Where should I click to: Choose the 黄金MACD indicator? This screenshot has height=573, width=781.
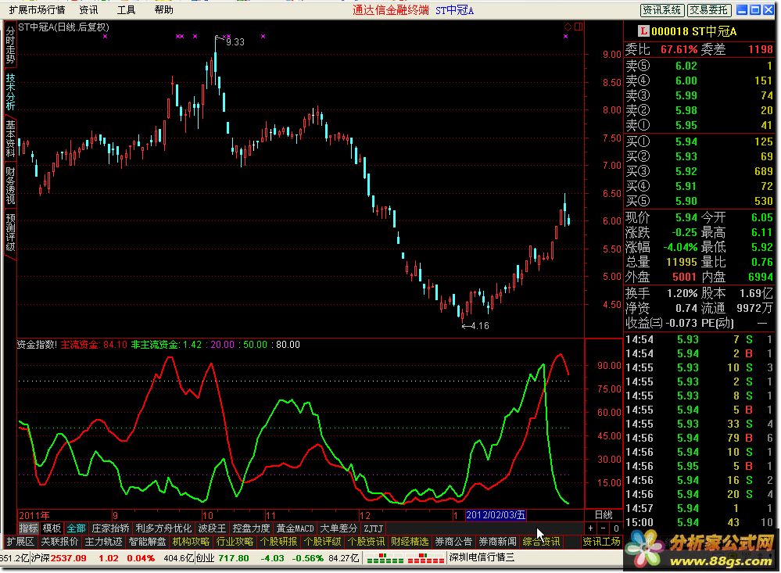pos(296,528)
